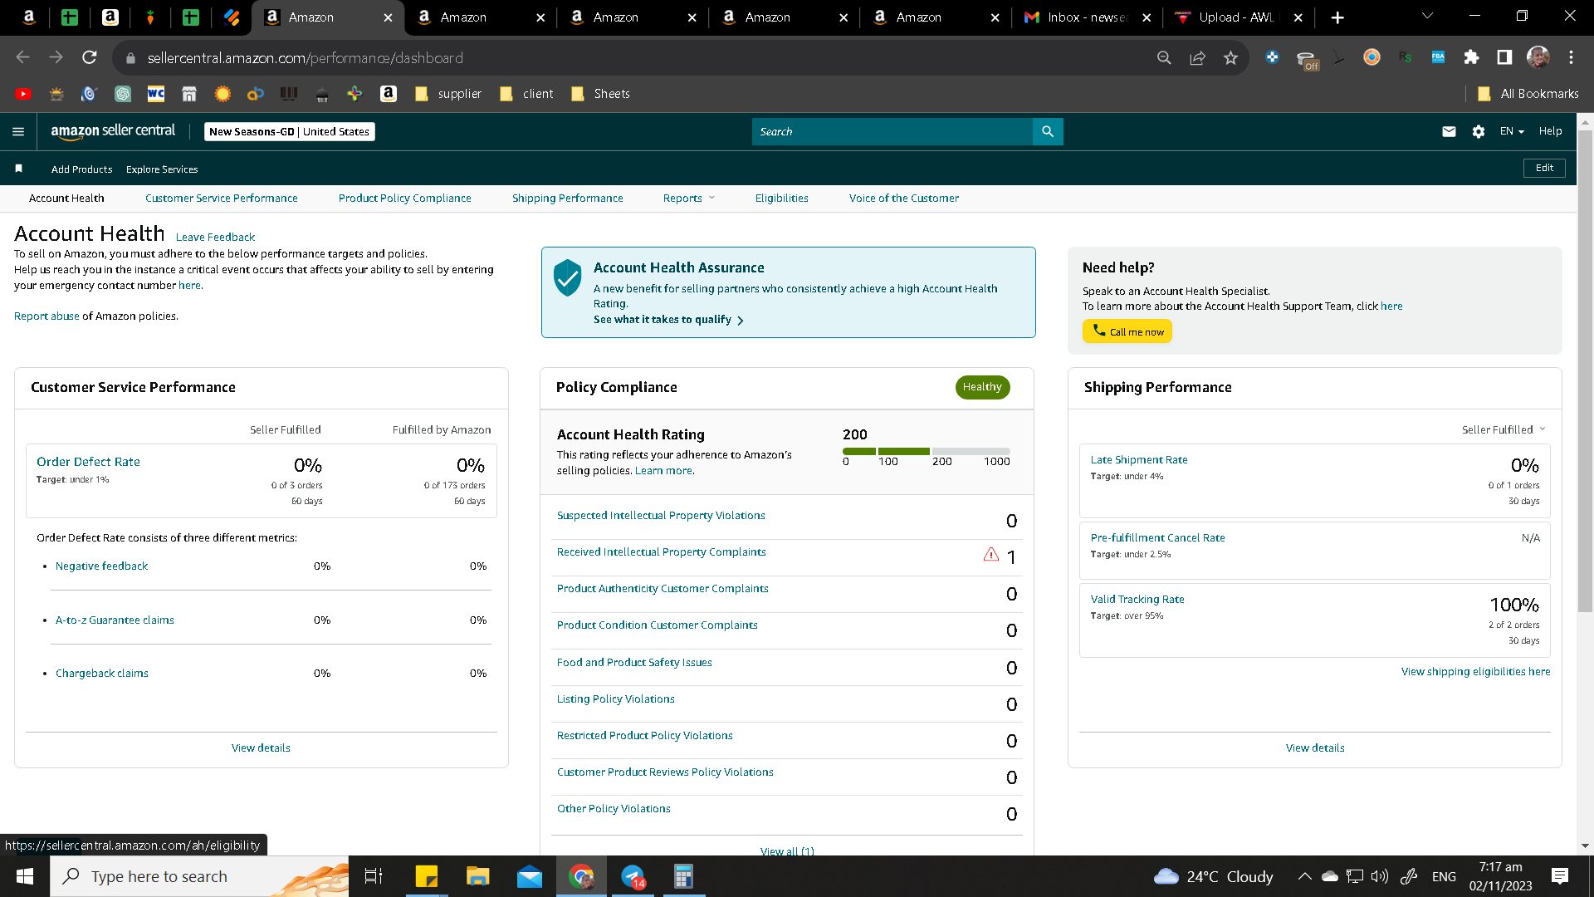Open the Seller Central hamburger menu
Screen dimensions: 1594x897
[x=18, y=131]
